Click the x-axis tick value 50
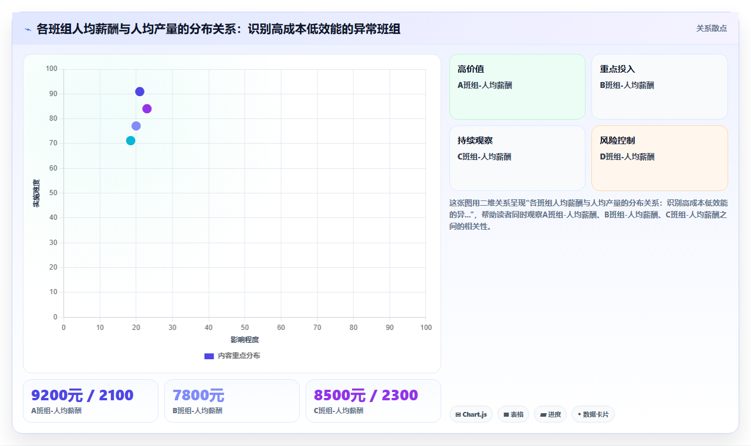751x446 pixels. coord(245,328)
